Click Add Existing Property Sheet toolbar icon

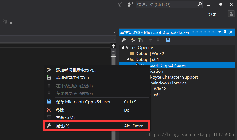(141, 40)
